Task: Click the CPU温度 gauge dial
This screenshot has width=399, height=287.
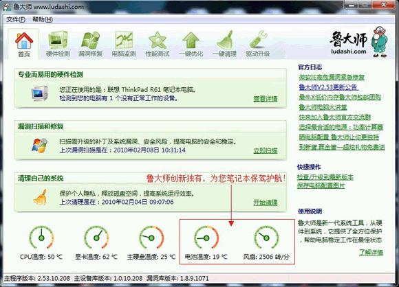Action: pyautogui.click(x=41, y=238)
